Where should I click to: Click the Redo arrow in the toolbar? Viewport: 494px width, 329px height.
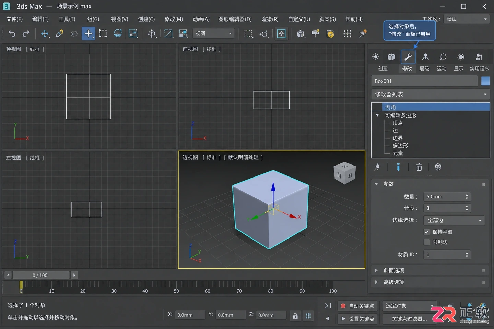[x=26, y=34]
